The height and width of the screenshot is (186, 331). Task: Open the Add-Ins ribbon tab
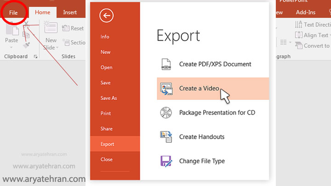[306, 12]
